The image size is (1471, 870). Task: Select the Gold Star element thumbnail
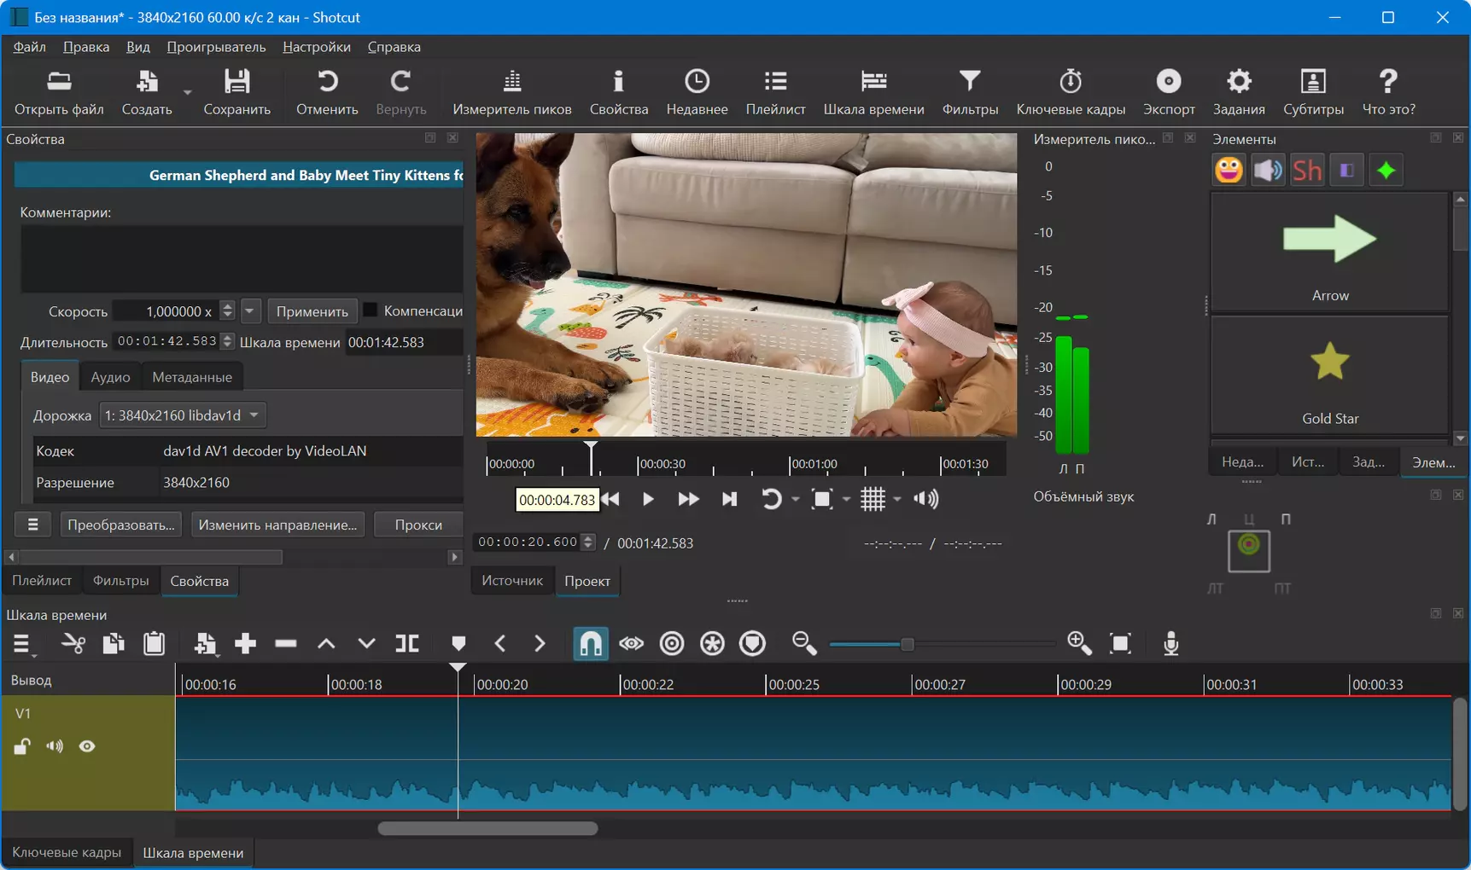click(1329, 375)
